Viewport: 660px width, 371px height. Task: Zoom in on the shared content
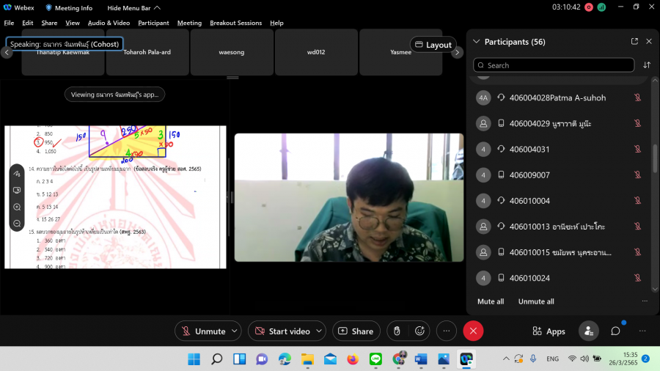click(17, 207)
